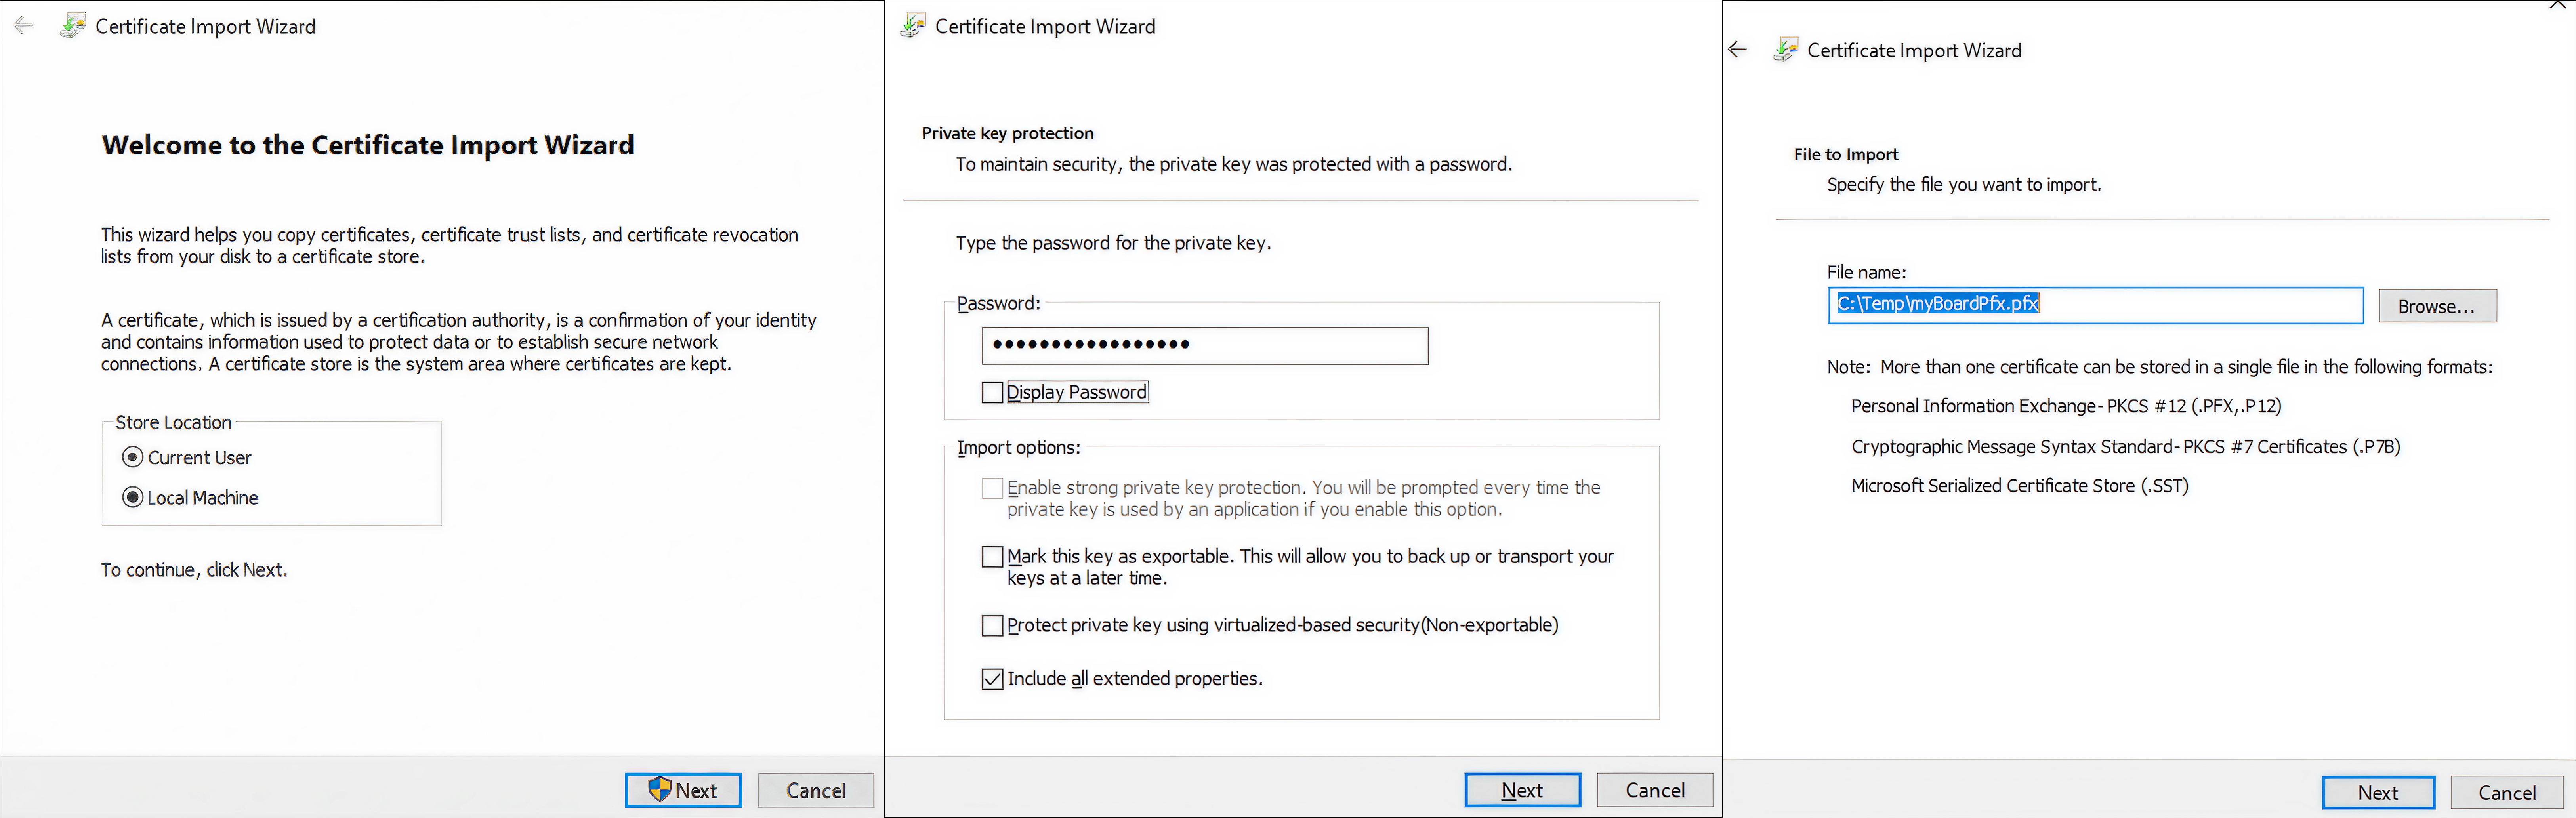Click Cancel in Private key protection window
The height and width of the screenshot is (818, 2576).
[1655, 790]
